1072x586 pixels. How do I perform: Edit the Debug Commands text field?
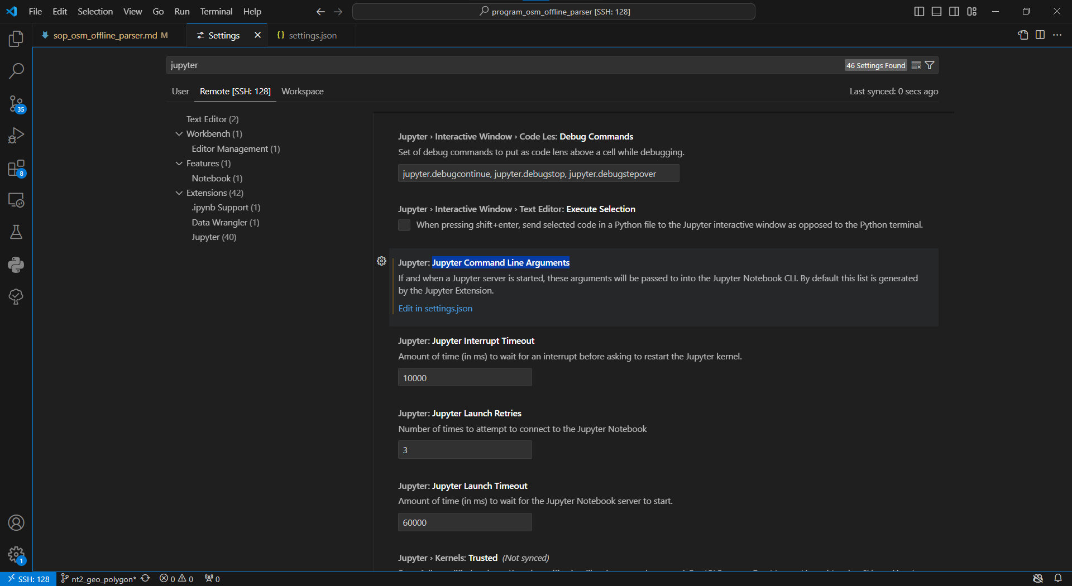click(538, 174)
